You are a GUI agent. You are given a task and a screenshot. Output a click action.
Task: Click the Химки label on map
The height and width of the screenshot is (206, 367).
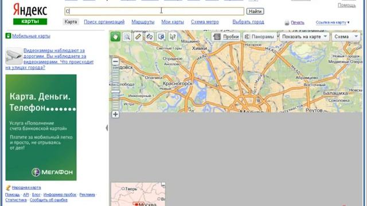(200, 48)
